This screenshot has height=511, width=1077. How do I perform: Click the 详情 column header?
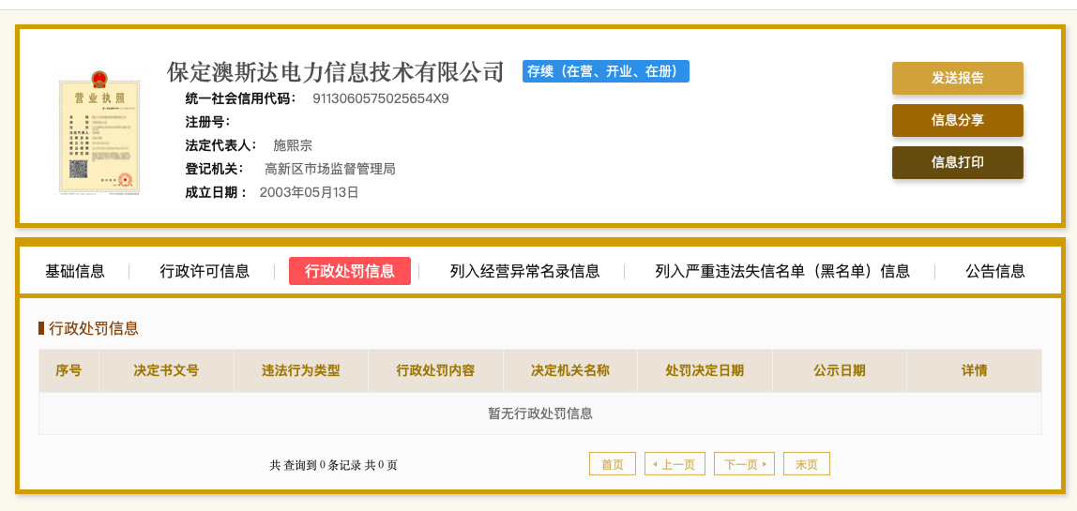click(974, 371)
